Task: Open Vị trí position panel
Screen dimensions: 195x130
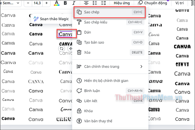Action: tap(179, 3)
